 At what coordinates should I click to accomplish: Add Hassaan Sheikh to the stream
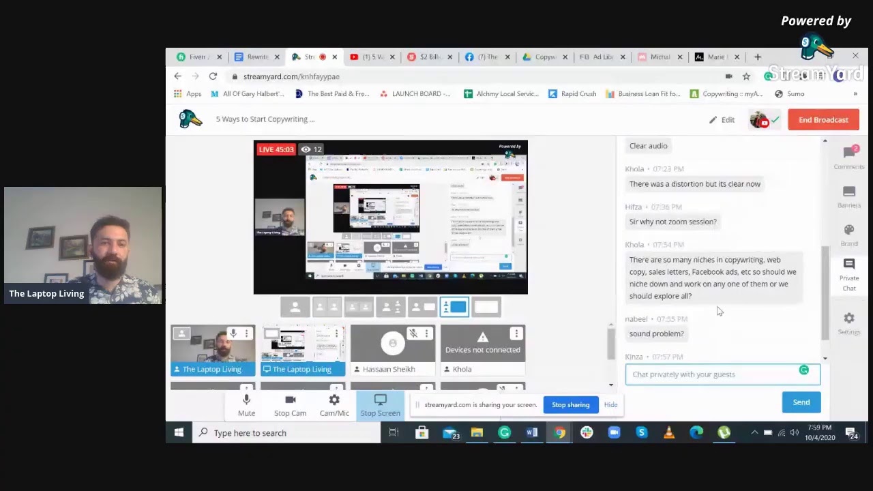pyautogui.click(x=393, y=351)
